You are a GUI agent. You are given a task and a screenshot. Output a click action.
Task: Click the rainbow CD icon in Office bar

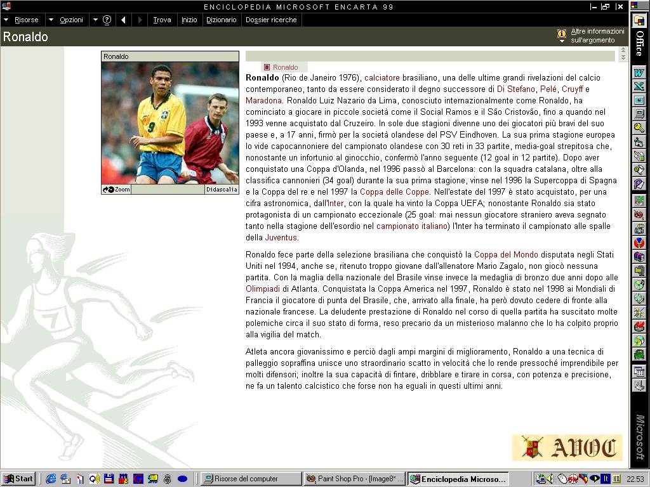pyautogui.click(x=639, y=341)
